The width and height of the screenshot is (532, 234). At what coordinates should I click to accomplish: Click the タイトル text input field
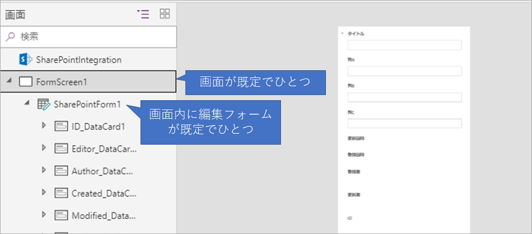click(x=404, y=45)
